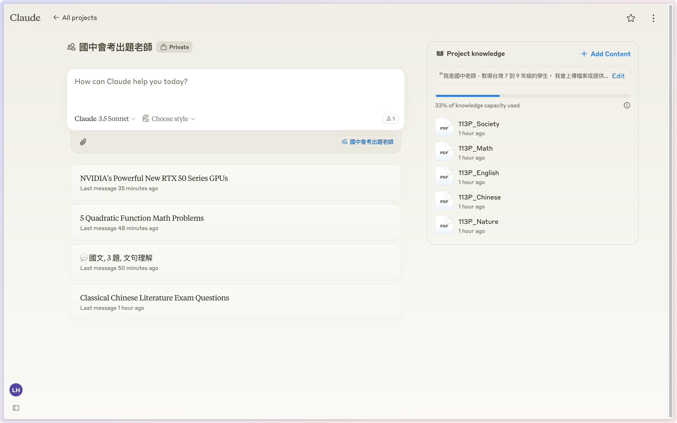Viewport: 677px width, 423px height.
Task: Open the 113P_English file name
Action: point(478,173)
